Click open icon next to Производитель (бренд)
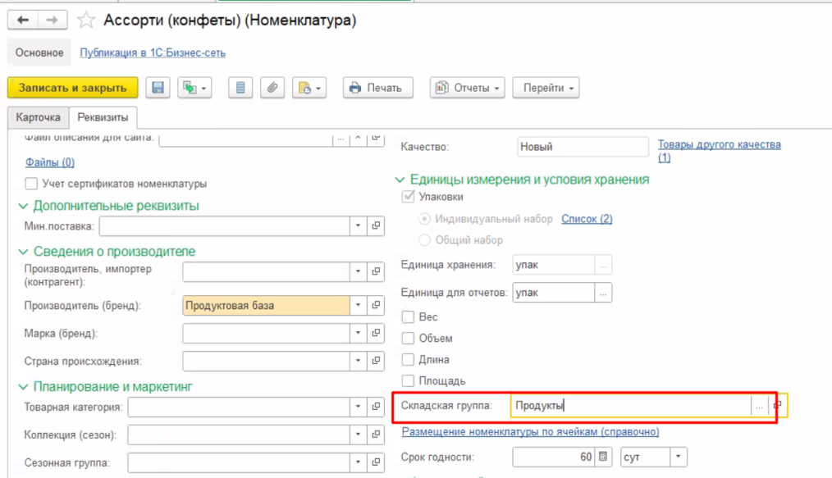The height and width of the screenshot is (478, 832). point(377,306)
